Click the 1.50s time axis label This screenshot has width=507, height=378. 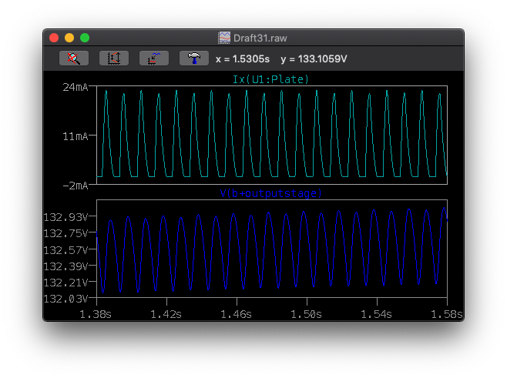[x=306, y=314]
